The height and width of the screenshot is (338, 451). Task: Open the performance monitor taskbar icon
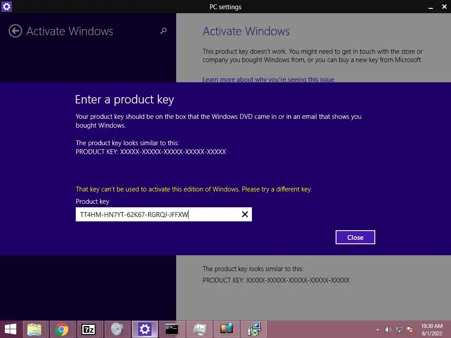[200, 329]
